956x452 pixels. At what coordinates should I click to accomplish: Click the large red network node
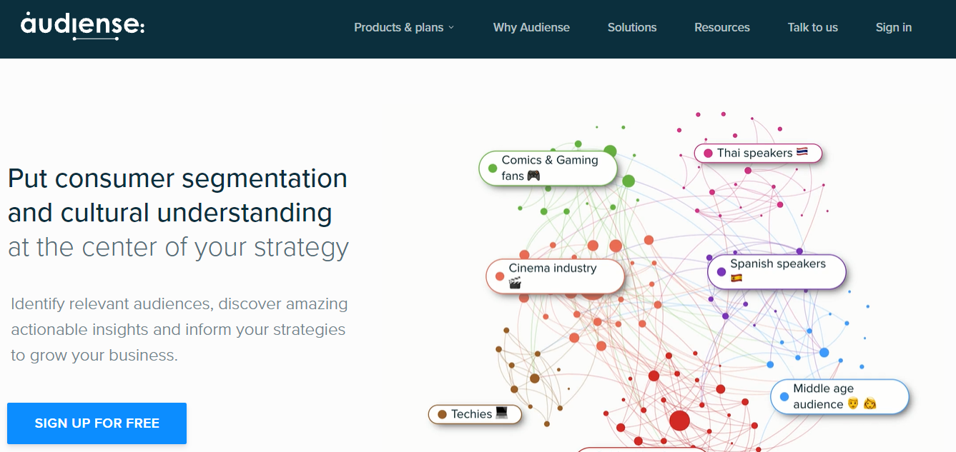point(679,420)
